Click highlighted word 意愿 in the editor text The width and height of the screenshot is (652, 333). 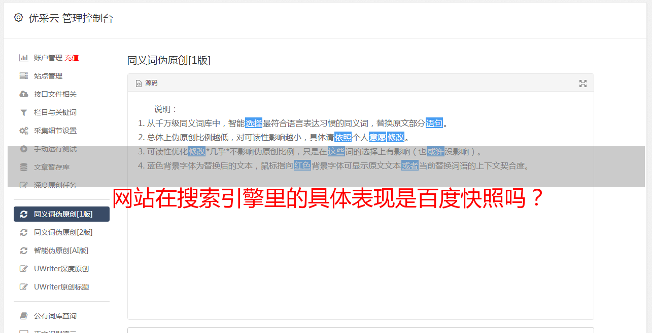[x=377, y=137]
